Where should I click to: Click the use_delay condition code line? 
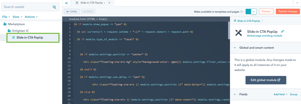pos(112,77)
